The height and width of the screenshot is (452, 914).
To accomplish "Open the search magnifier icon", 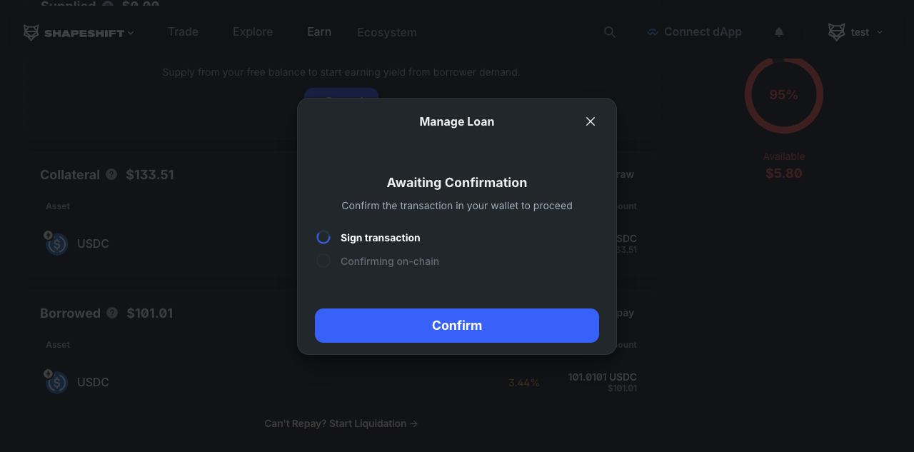I will coord(609,32).
